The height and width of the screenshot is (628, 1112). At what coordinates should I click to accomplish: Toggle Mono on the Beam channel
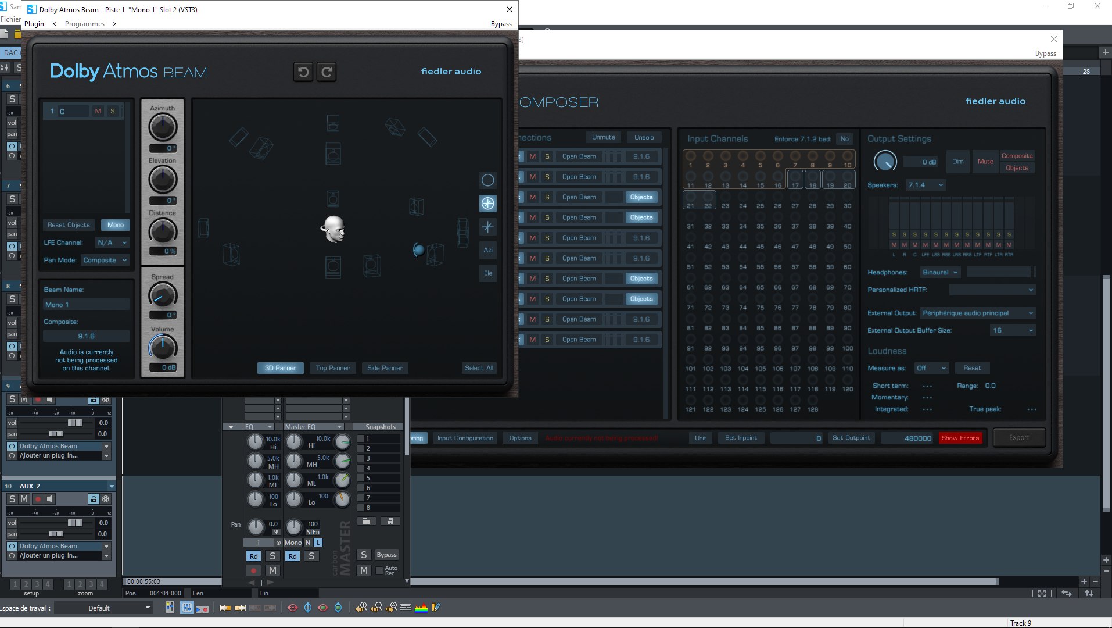pos(115,225)
